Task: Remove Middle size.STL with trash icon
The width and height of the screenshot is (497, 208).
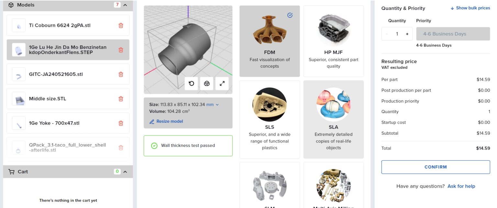Action: coord(121,99)
